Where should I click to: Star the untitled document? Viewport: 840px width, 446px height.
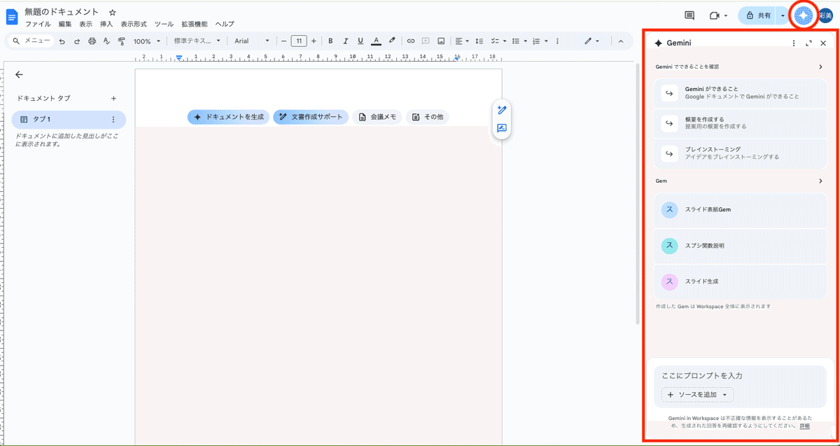pos(112,13)
